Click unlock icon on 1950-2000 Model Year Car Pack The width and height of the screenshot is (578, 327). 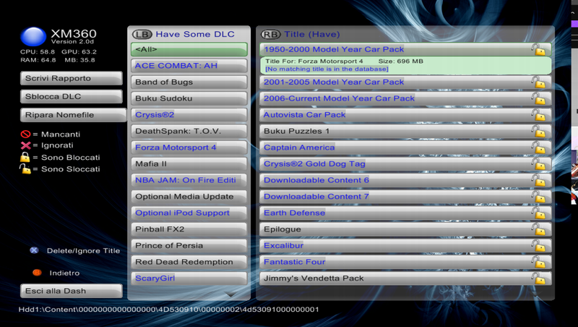coord(538,49)
